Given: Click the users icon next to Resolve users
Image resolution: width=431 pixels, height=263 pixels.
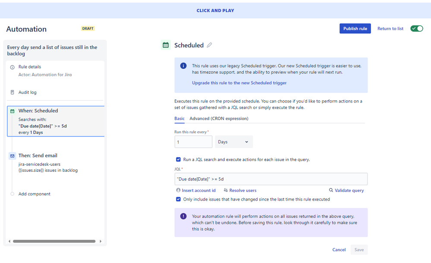Looking at the screenshot, I should click(x=226, y=190).
